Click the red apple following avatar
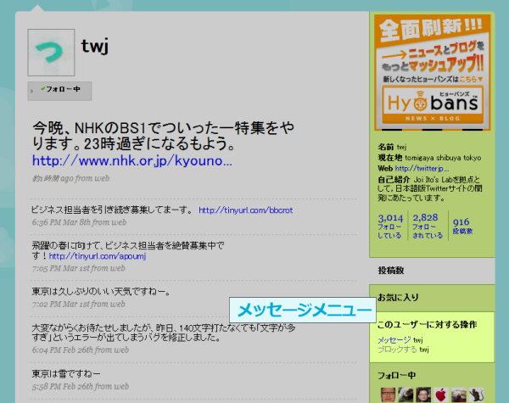The width and height of the screenshot is (509, 403). coord(441,395)
